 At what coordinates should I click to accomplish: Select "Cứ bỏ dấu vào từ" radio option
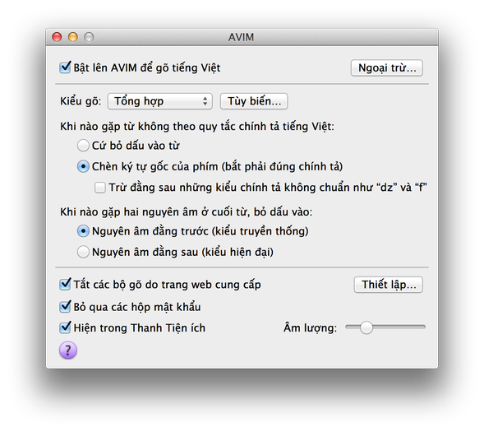tap(83, 146)
